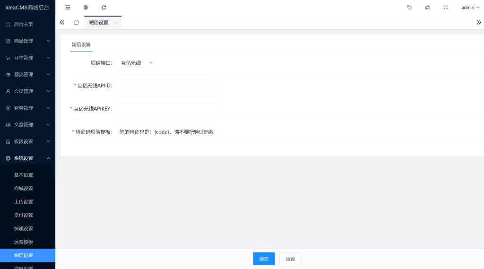
Task: Focus the 互亿无线APIID input field
Action: coord(166,86)
